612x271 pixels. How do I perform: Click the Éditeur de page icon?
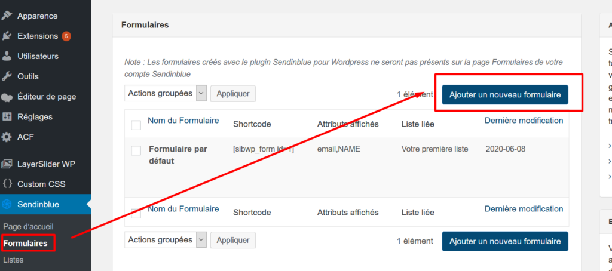(x=7, y=97)
